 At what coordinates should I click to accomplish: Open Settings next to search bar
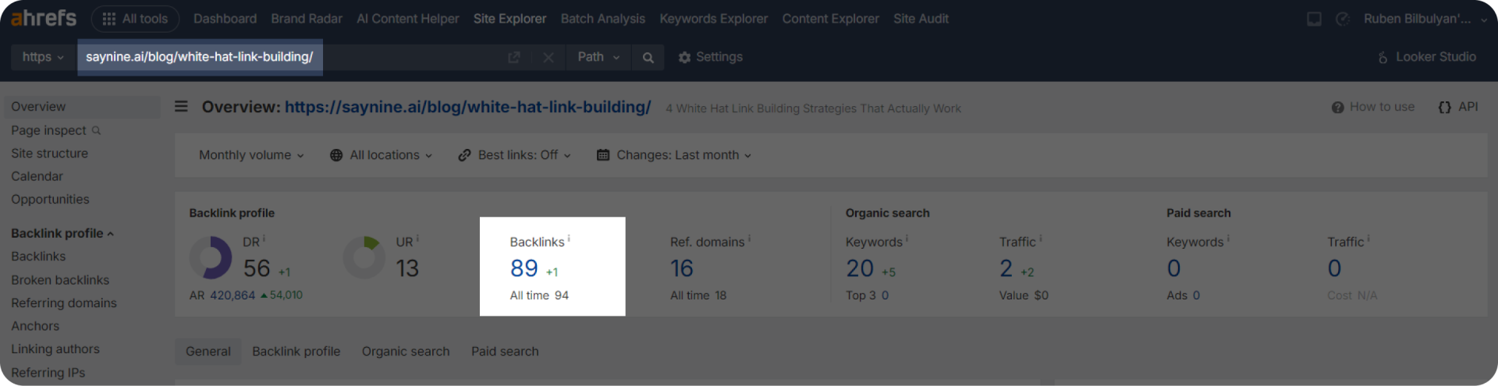click(711, 57)
